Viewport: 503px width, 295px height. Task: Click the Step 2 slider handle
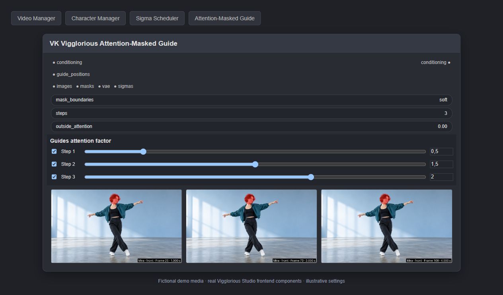point(255,164)
